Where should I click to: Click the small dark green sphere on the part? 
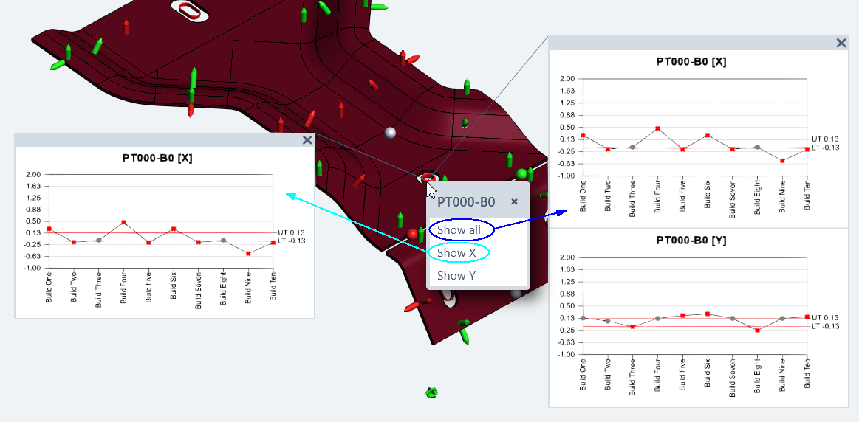click(465, 123)
